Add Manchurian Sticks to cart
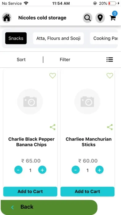 [x=87, y=192]
